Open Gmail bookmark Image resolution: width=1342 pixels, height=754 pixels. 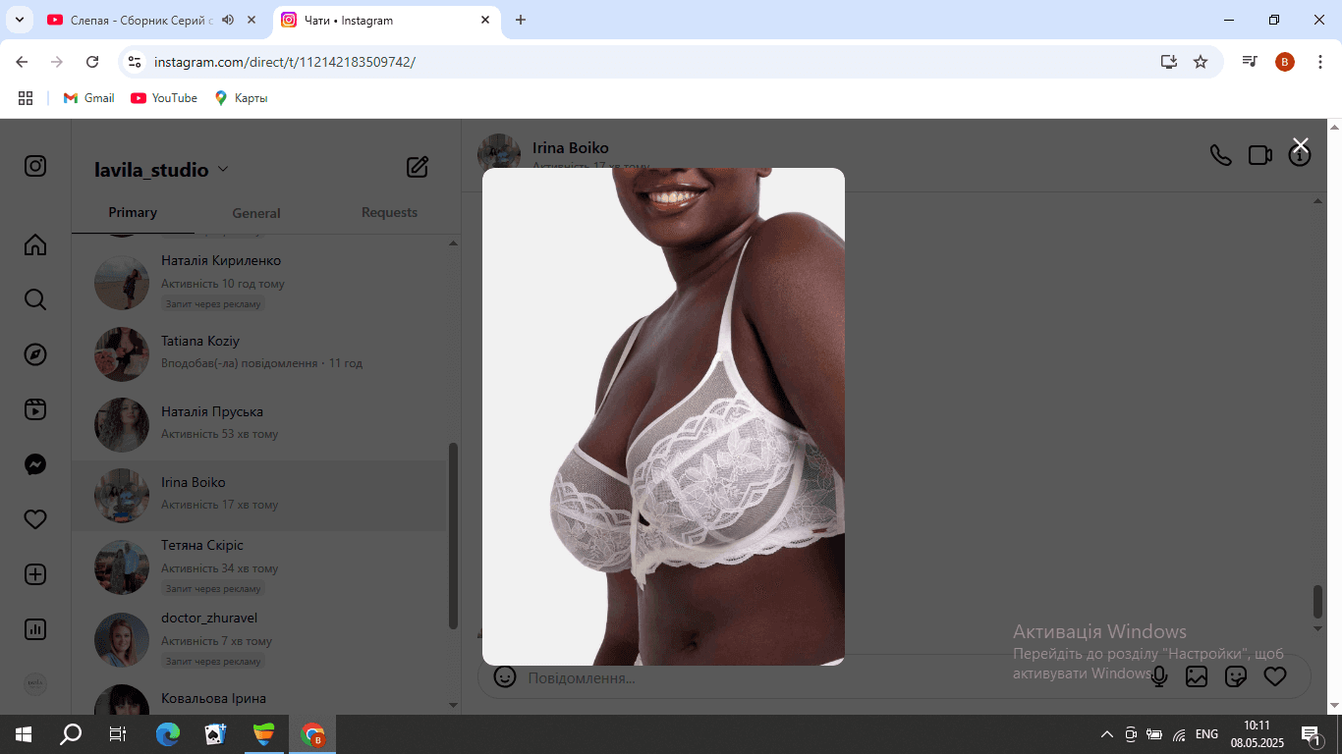pos(89,98)
